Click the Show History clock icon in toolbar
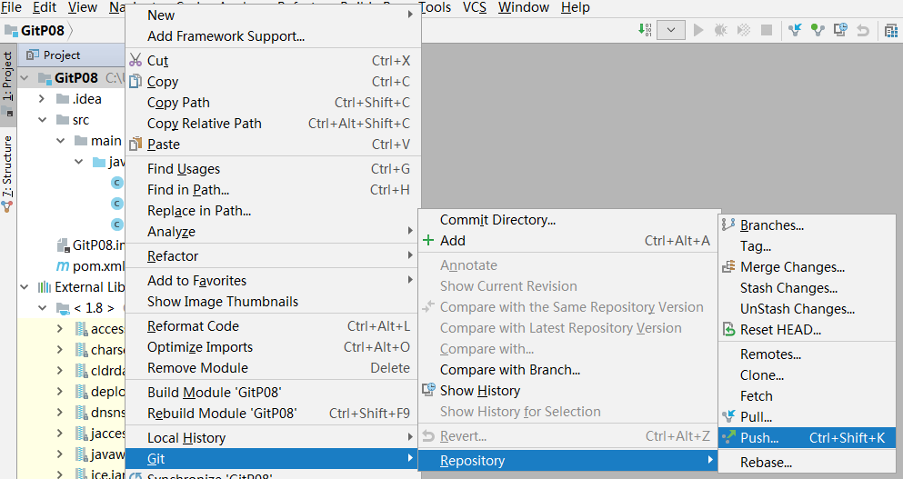 pyautogui.click(x=839, y=30)
